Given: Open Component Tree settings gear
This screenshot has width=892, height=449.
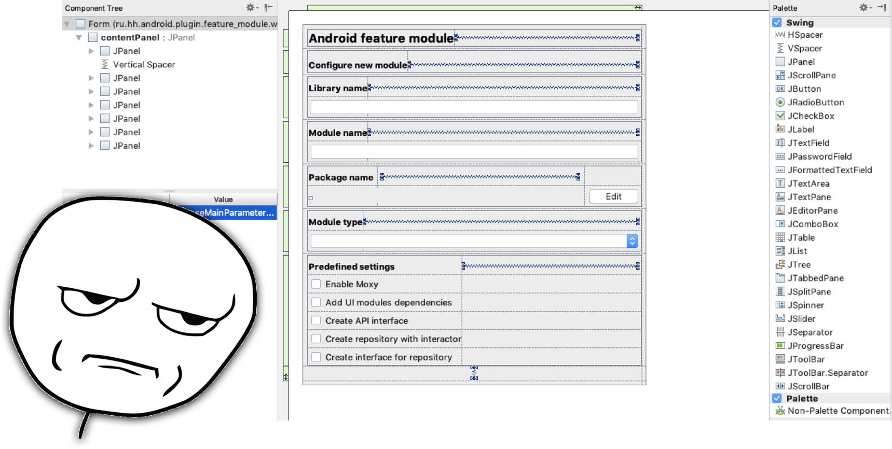Looking at the screenshot, I should [251, 8].
